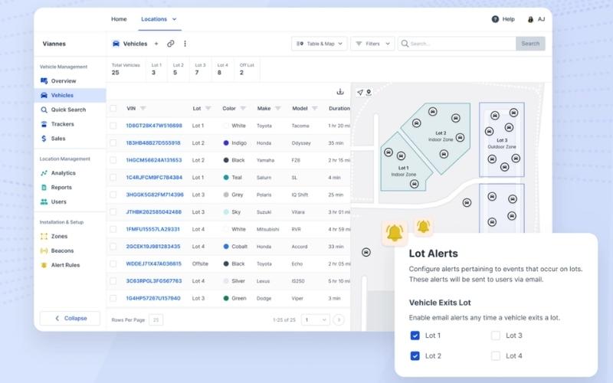Click the Make column filter icon
The image size is (613, 383).
coord(278,108)
